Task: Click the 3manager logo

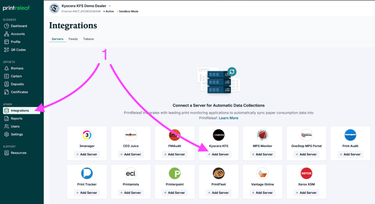Action: coord(87,135)
